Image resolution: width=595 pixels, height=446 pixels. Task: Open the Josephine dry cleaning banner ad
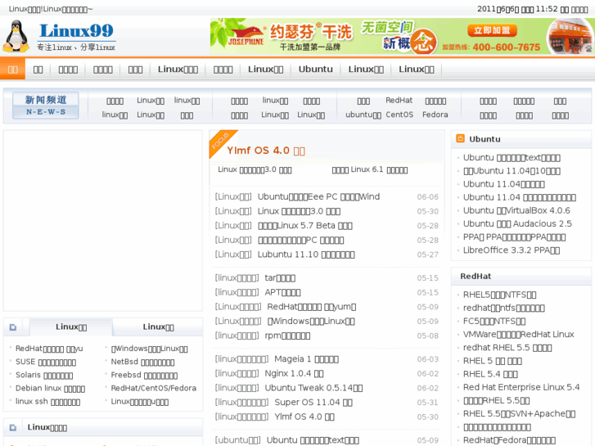coord(402,37)
